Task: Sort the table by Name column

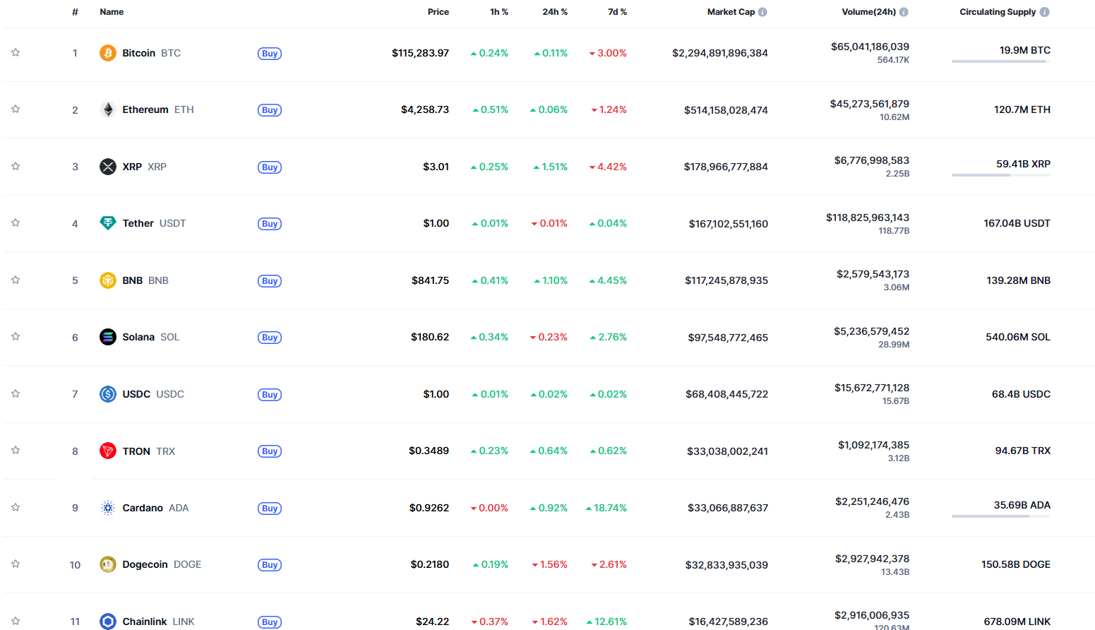Action: coord(112,12)
